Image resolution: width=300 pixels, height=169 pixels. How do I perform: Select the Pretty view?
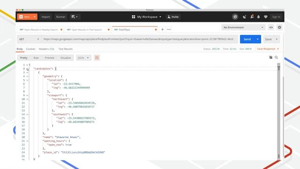(24, 58)
